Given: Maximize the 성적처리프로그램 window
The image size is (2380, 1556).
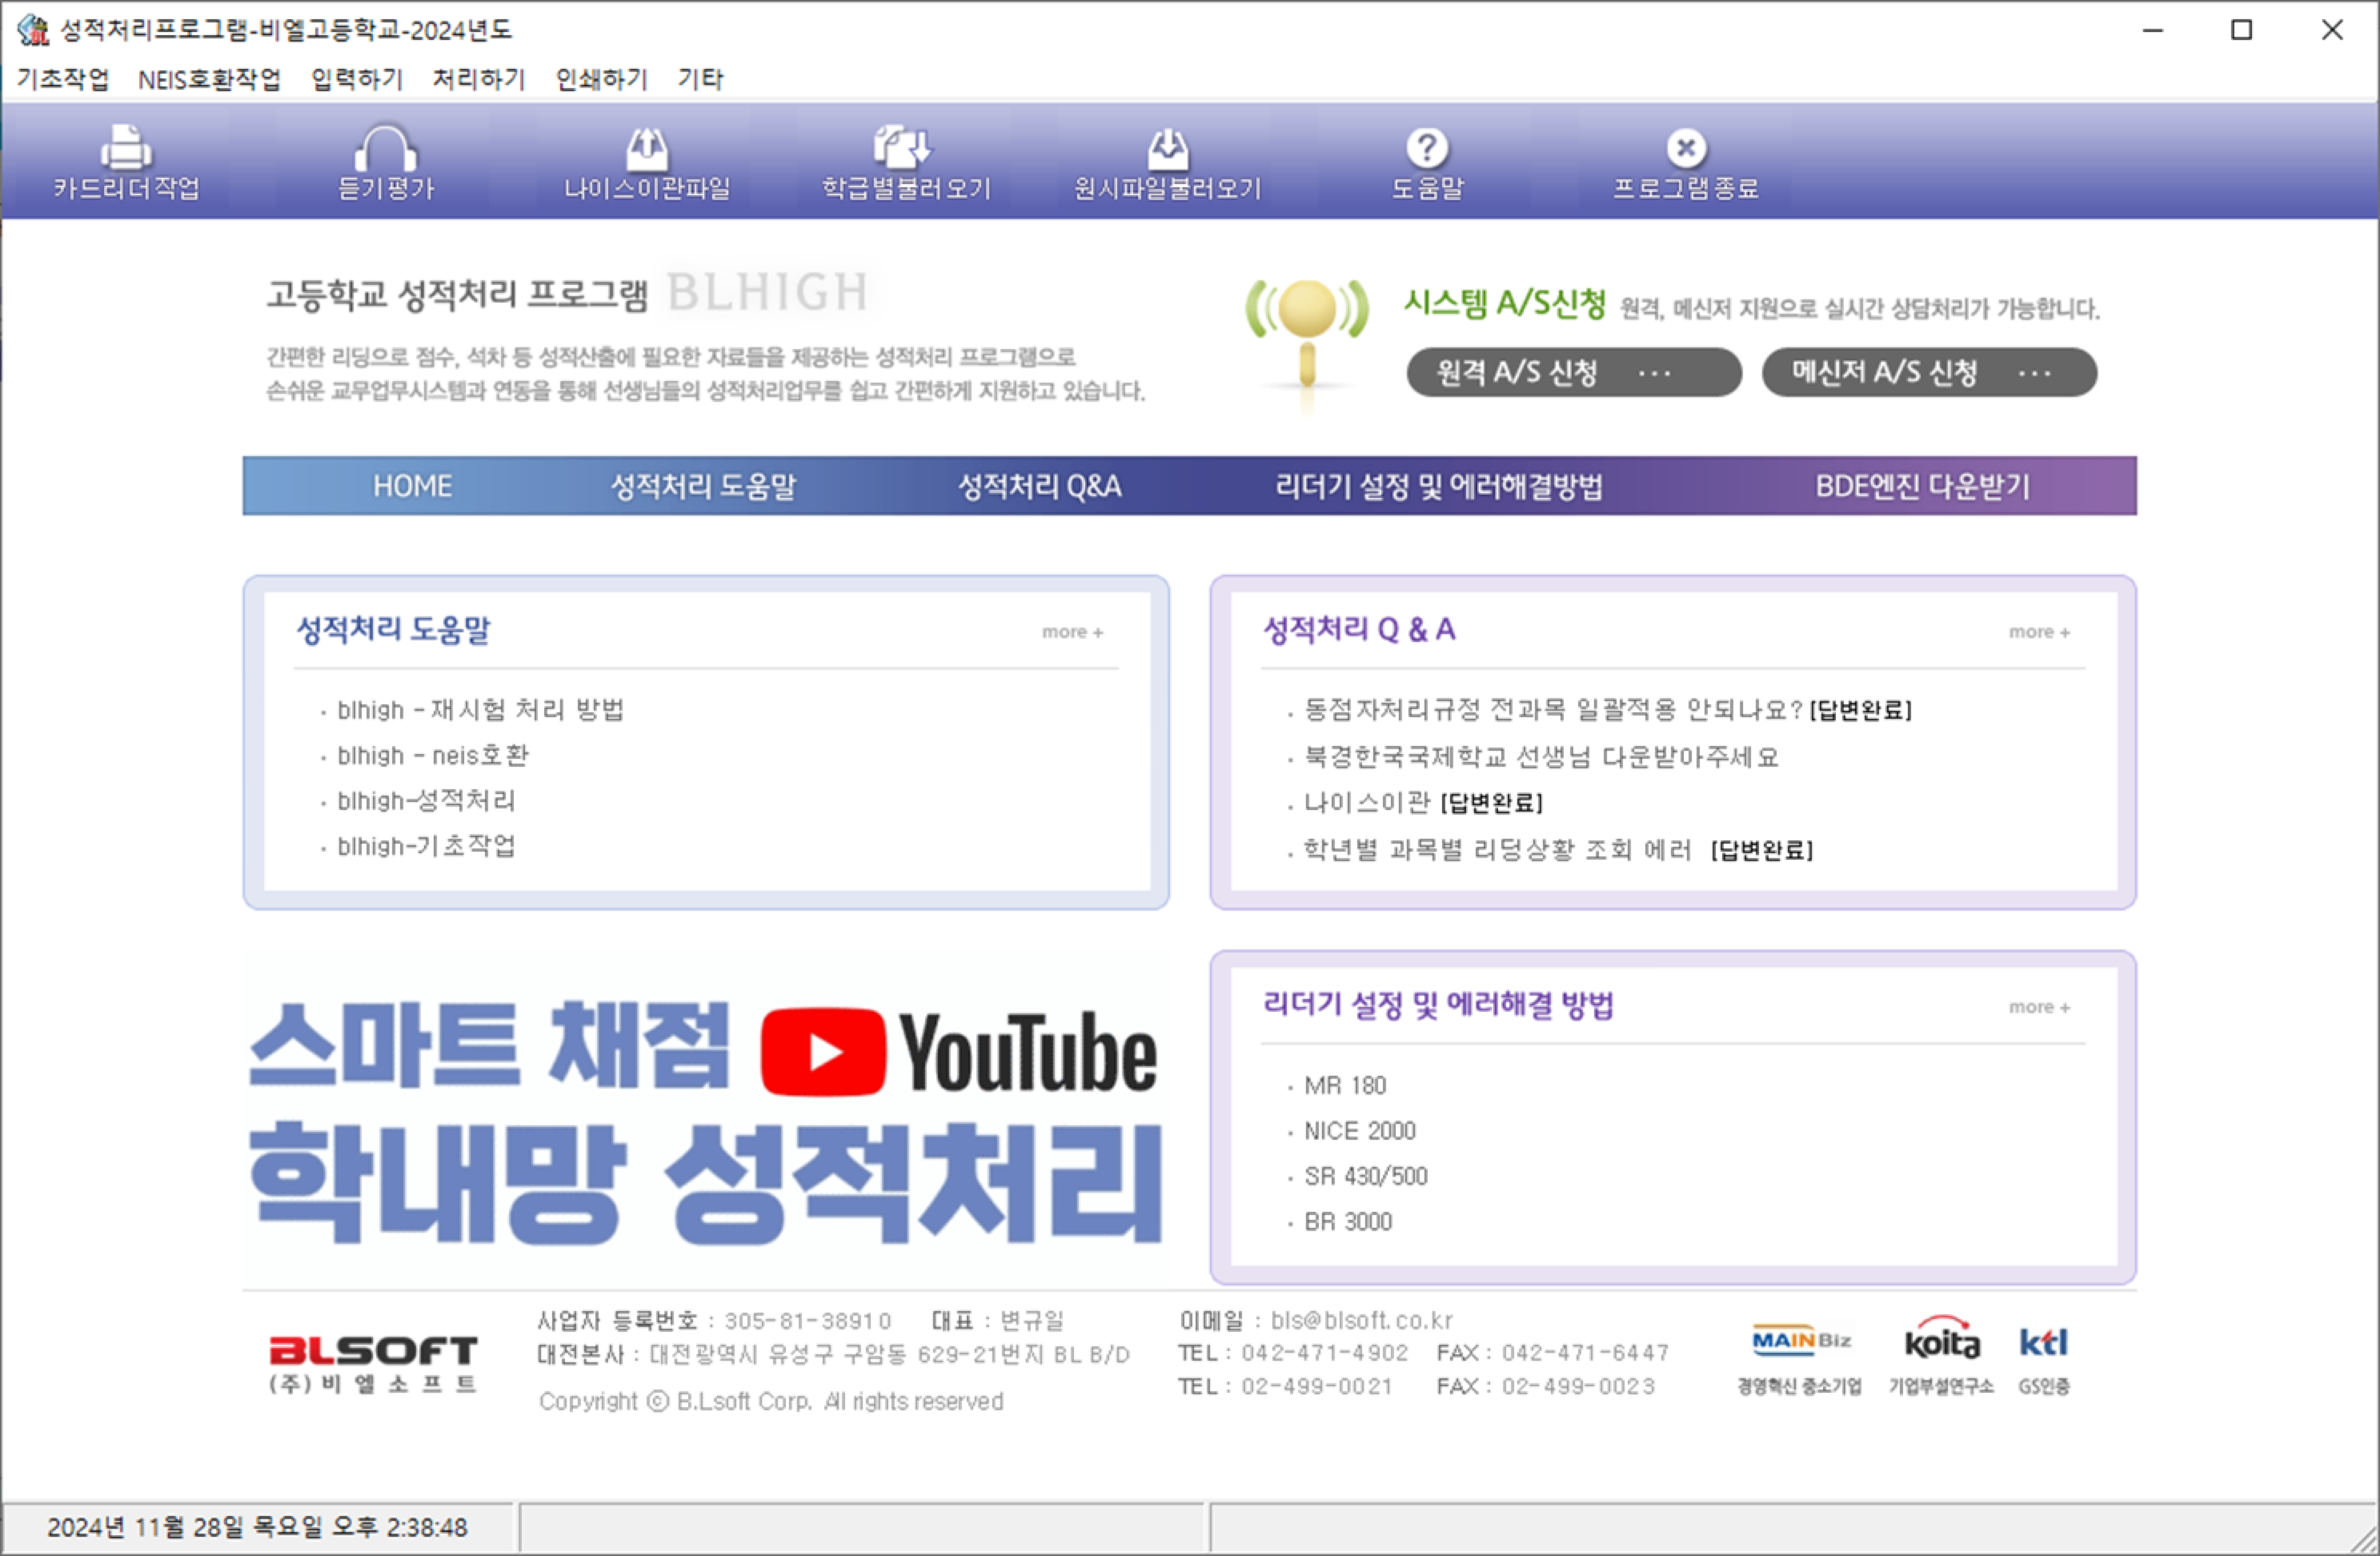Looking at the screenshot, I should pyautogui.click(x=2242, y=30).
